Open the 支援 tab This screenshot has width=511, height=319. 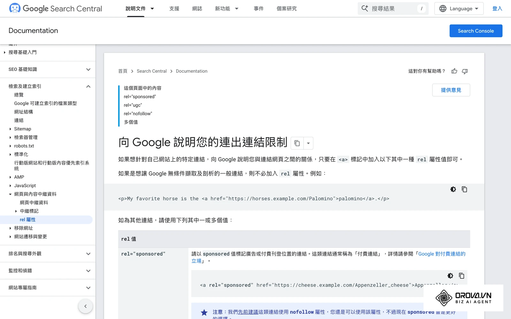[174, 9]
